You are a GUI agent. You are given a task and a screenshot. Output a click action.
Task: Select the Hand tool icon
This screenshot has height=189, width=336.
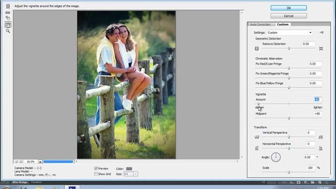(x=8, y=25)
